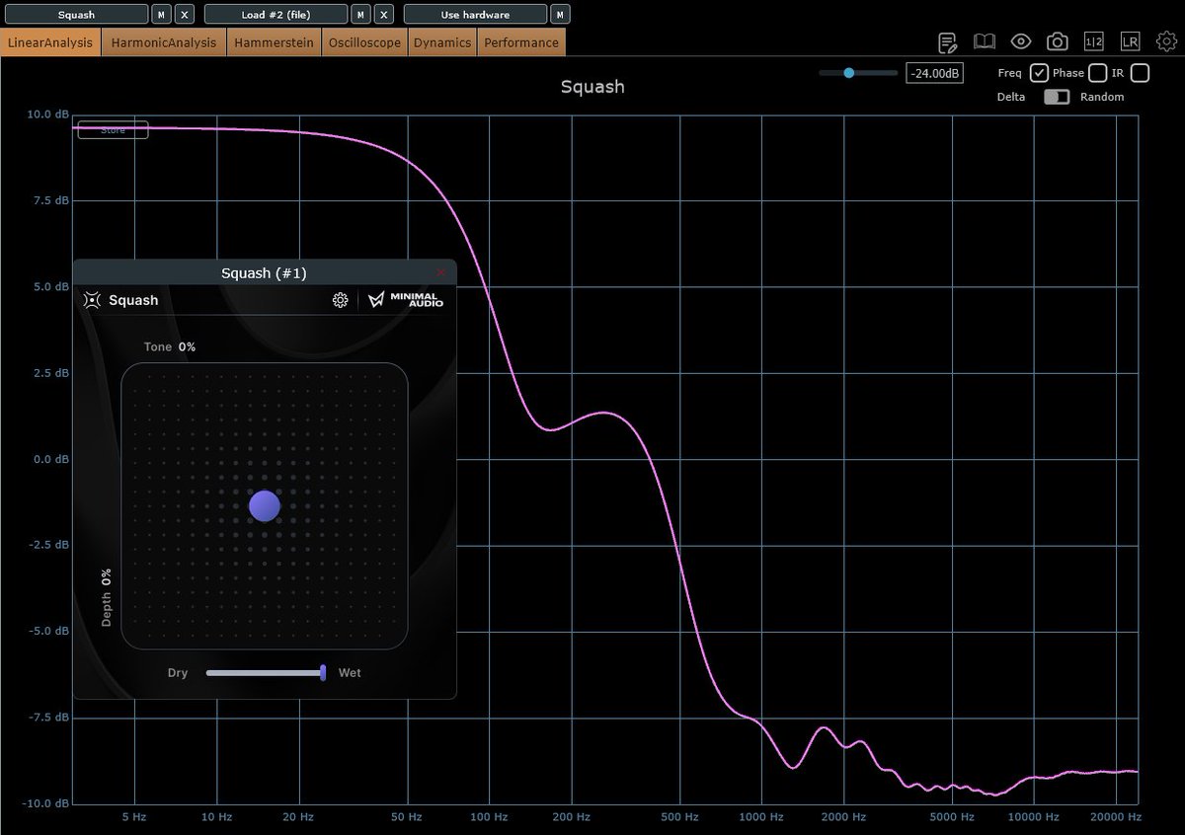Switch to the HarmonicAnalysis tab
The width and height of the screenshot is (1185, 835).
click(164, 42)
